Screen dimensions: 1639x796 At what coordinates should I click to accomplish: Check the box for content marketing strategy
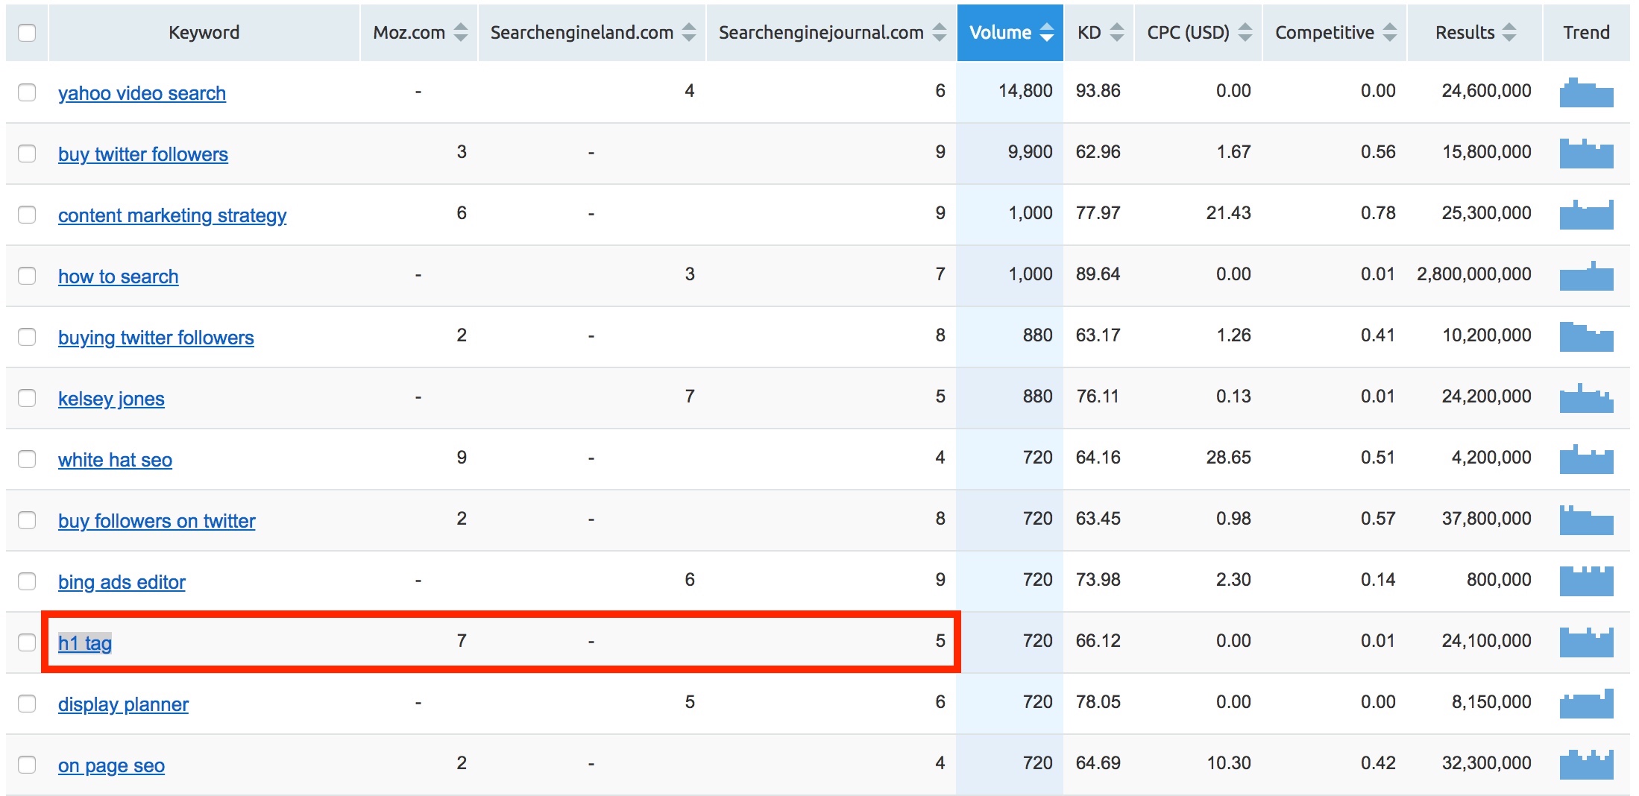[x=27, y=215]
